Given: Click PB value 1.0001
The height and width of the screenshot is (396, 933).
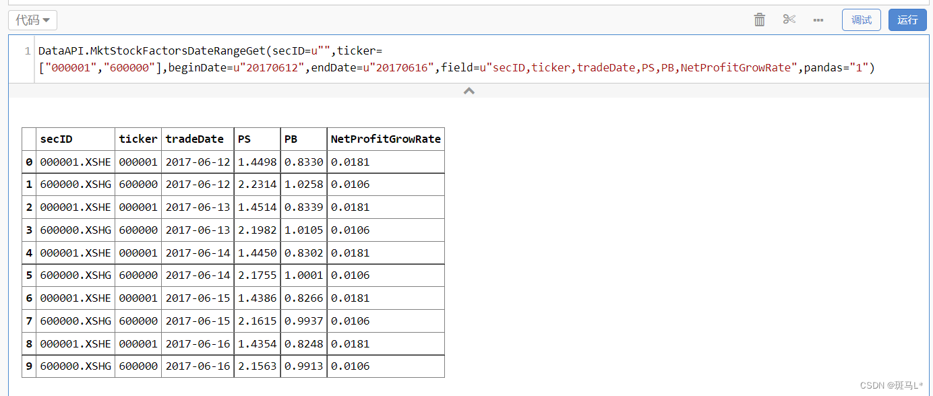Looking at the screenshot, I should pos(304,275).
